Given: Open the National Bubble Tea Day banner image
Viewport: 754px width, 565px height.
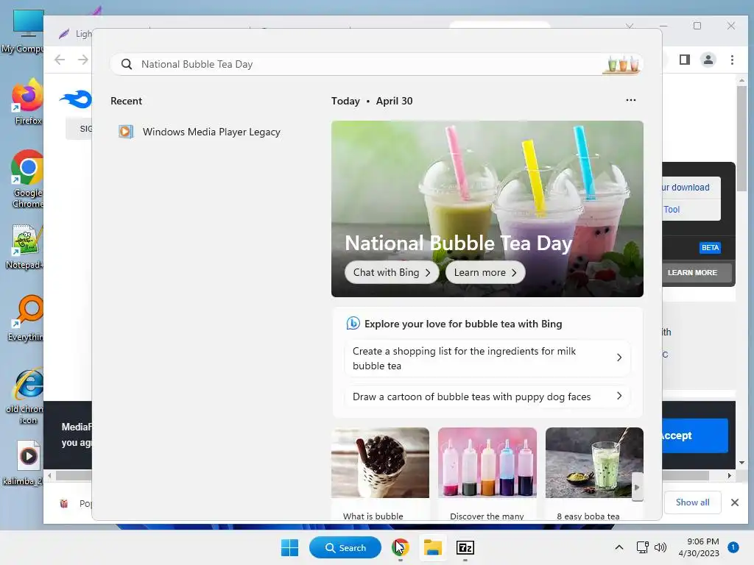Looking at the screenshot, I should (487, 208).
